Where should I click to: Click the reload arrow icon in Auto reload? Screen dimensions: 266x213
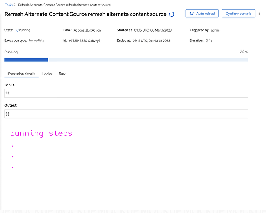point(192,14)
